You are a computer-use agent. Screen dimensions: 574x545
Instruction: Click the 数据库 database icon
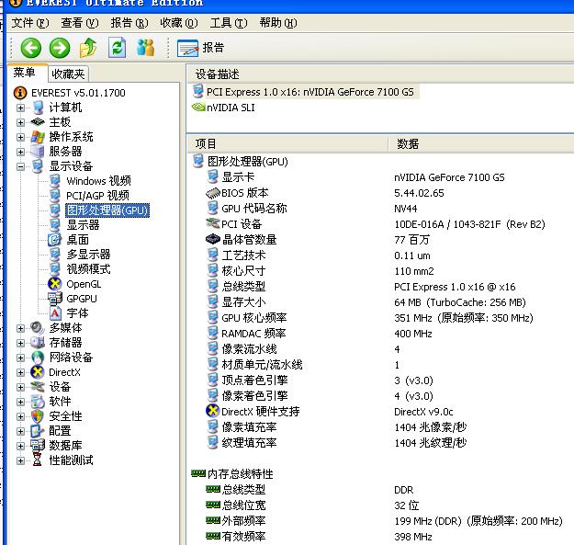pos(38,446)
